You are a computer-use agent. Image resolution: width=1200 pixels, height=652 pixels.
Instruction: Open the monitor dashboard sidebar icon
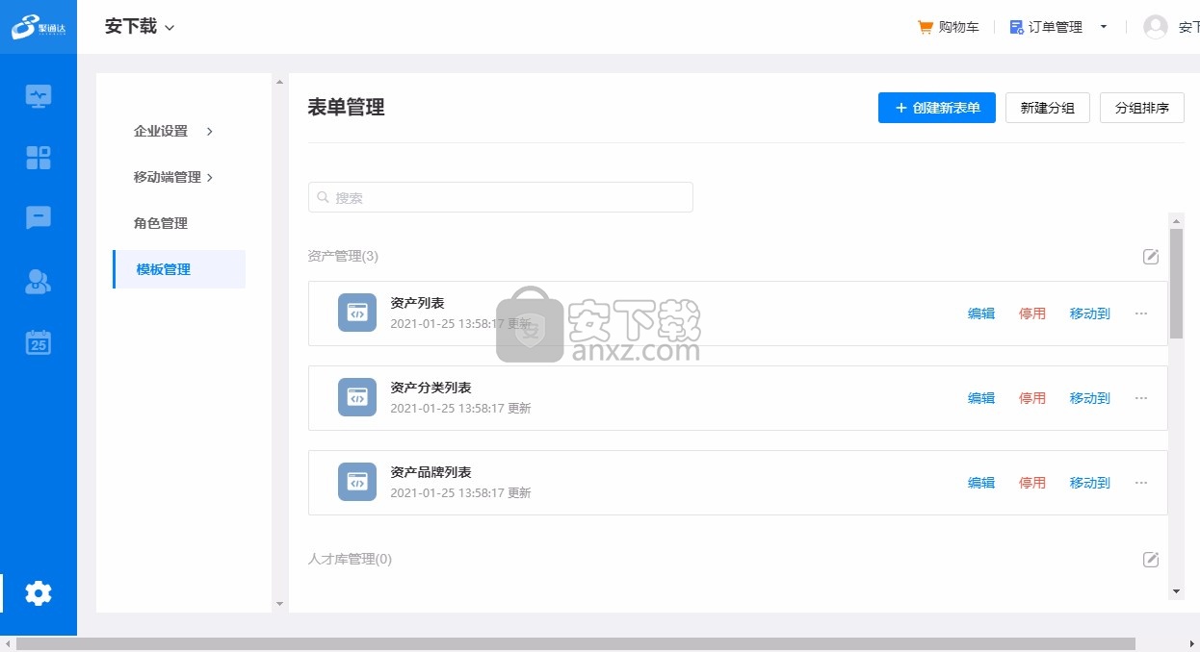pos(39,96)
